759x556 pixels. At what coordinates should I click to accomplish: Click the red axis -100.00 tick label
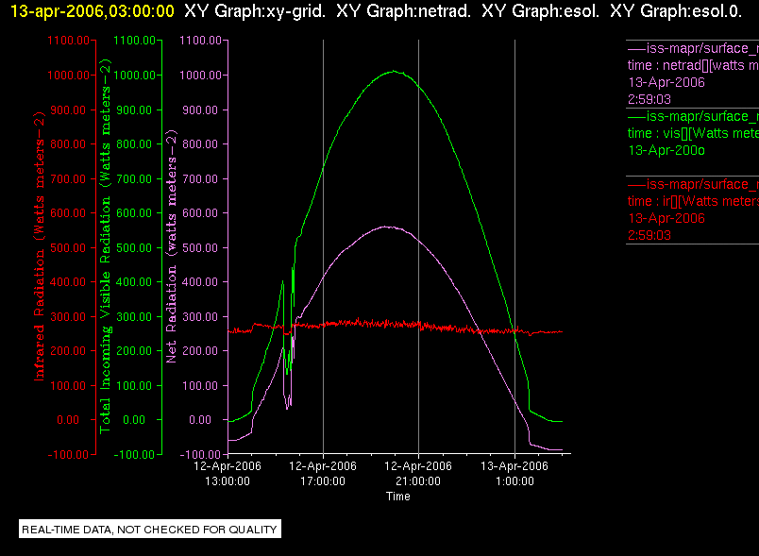[x=68, y=454]
